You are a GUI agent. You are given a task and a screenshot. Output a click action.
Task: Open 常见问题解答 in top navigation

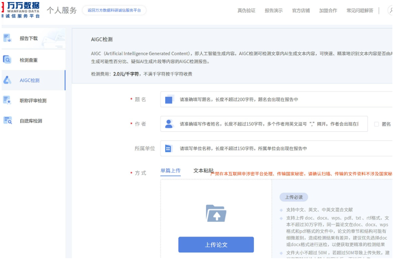pyautogui.click(x=359, y=11)
